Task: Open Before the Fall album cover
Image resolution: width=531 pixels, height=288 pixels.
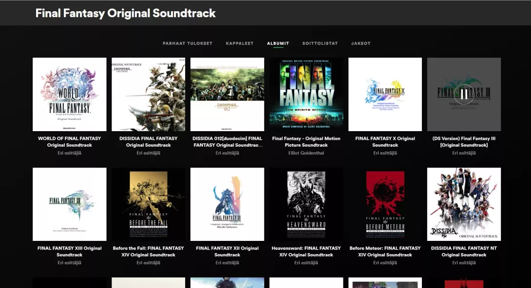Action: tap(148, 204)
